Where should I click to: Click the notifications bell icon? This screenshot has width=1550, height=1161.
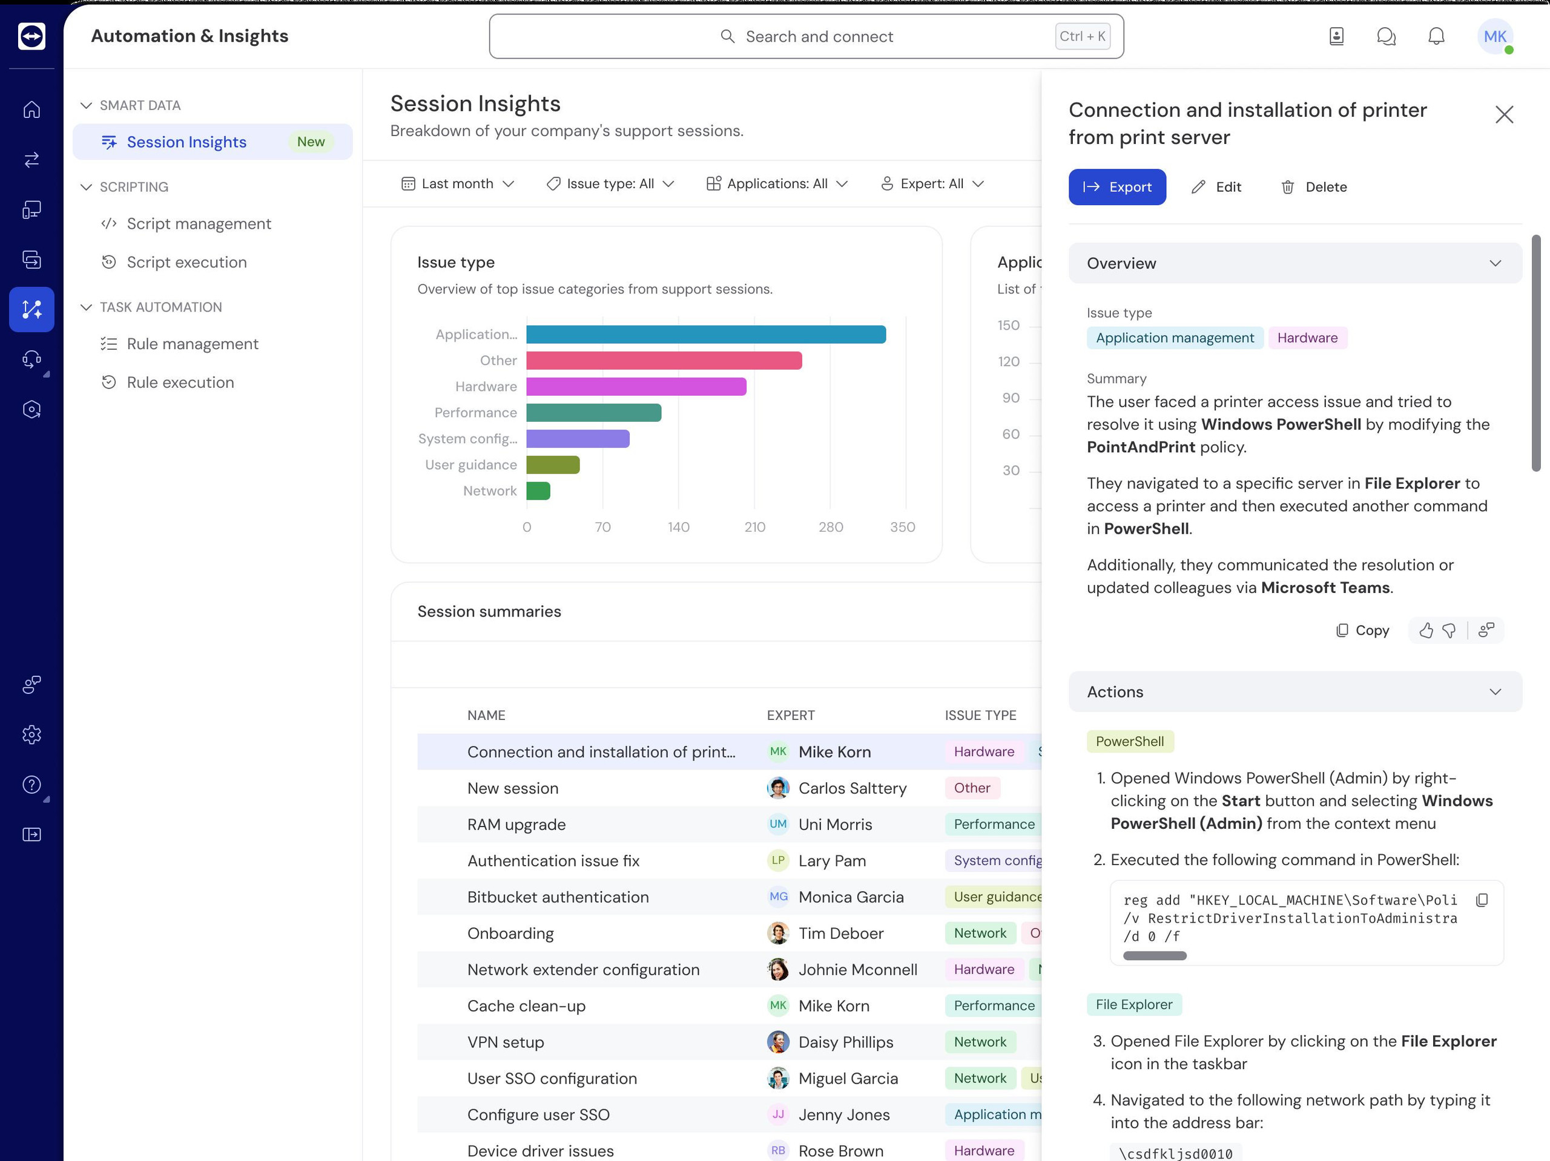pyautogui.click(x=1436, y=36)
